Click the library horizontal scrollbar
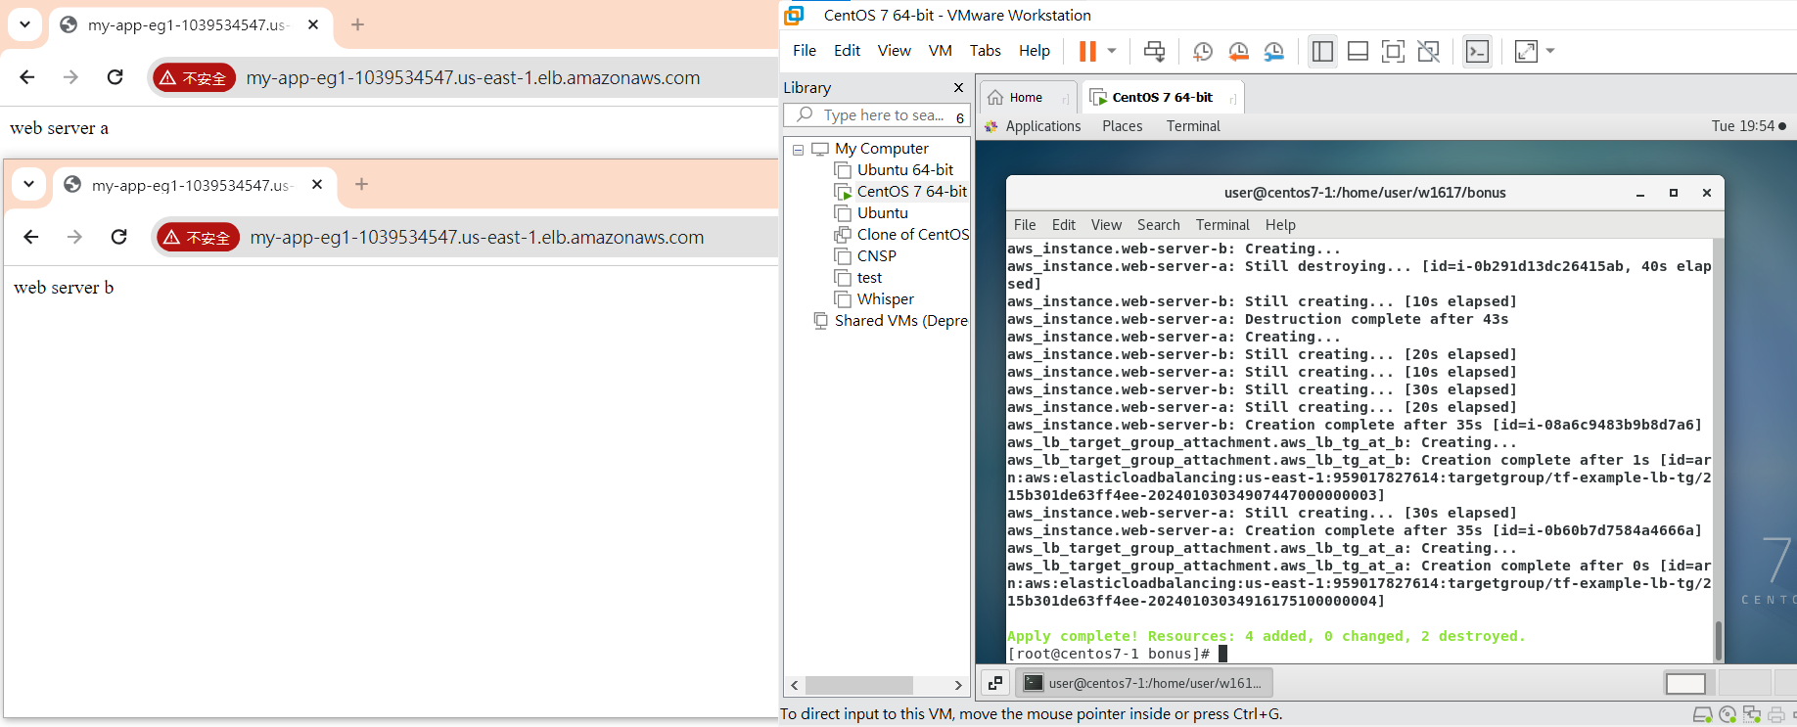The width and height of the screenshot is (1797, 727). pos(858,685)
